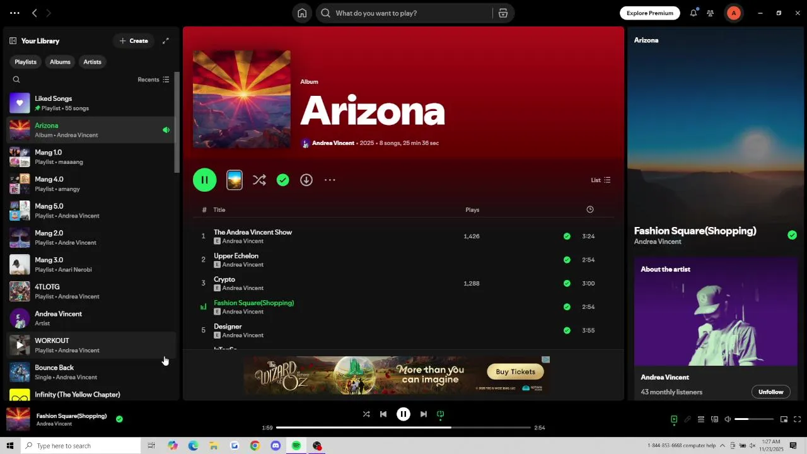Screen dimensions: 807x454
Task: Skip to the next track
Action: click(424, 414)
